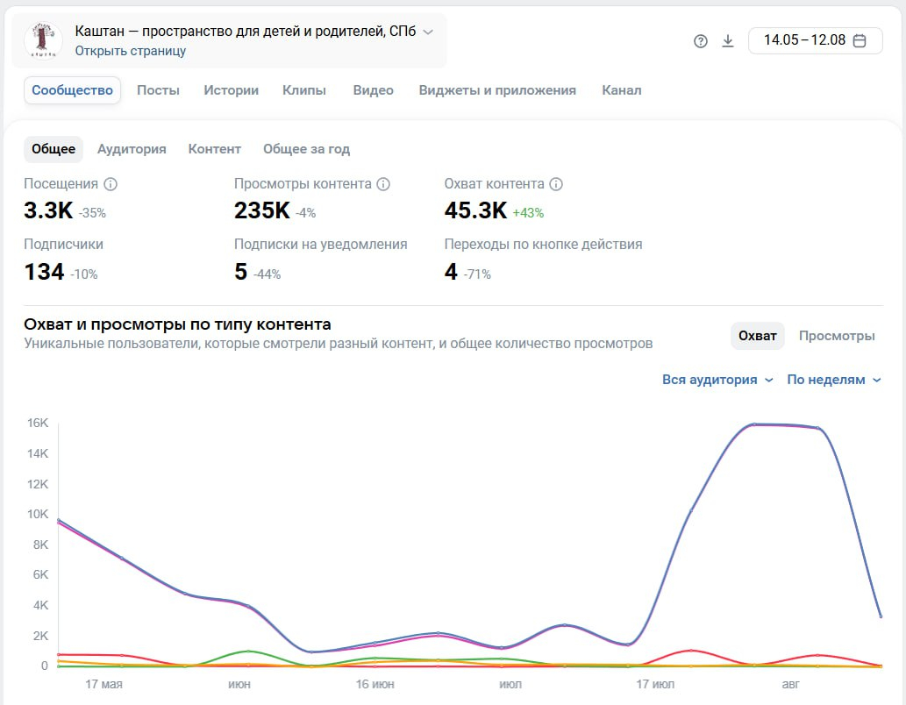
Task: Show info for Охват контента metric
Action: (x=556, y=184)
